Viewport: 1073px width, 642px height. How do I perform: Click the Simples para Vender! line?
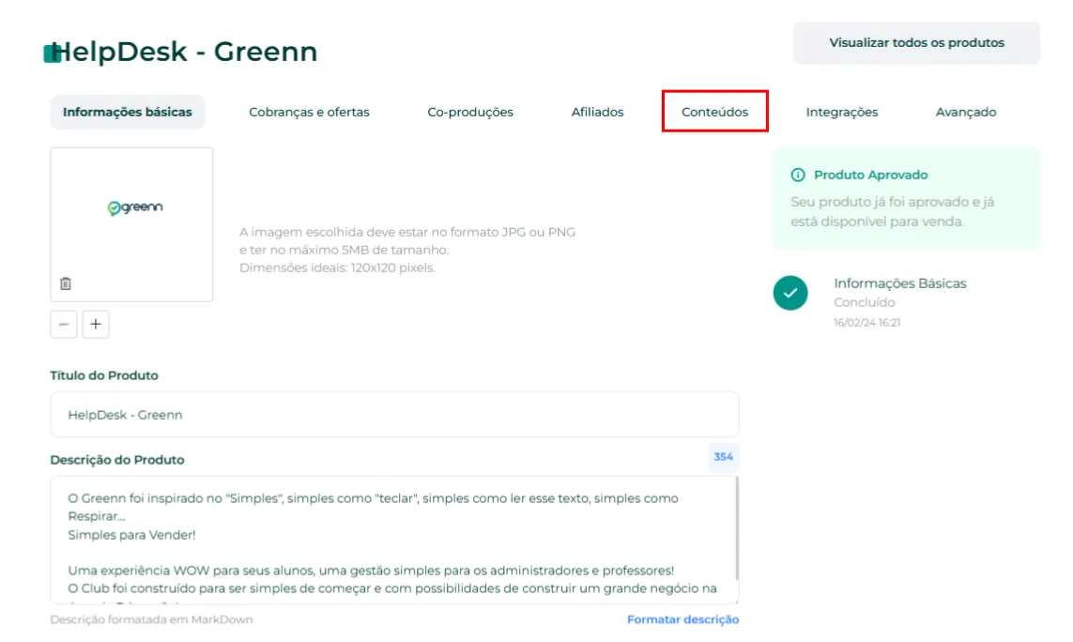click(131, 535)
